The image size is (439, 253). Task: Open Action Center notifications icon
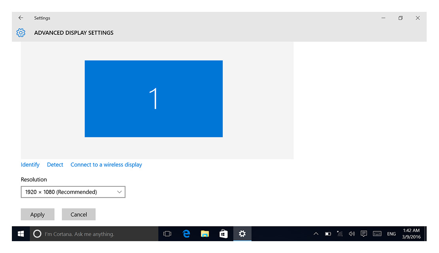point(364,234)
